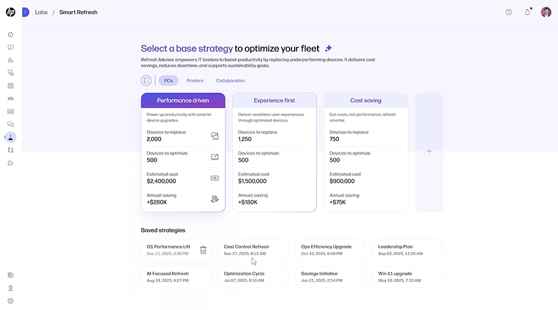Select the PCs tab
This screenshot has width=558, height=310.
coord(168,81)
